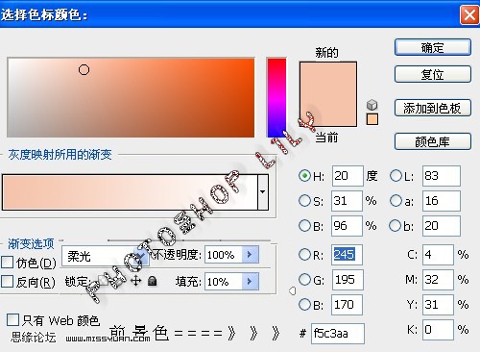The width and height of the screenshot is (480, 352).
Task: Open the 填充 10% slider arrow
Action: point(250,282)
